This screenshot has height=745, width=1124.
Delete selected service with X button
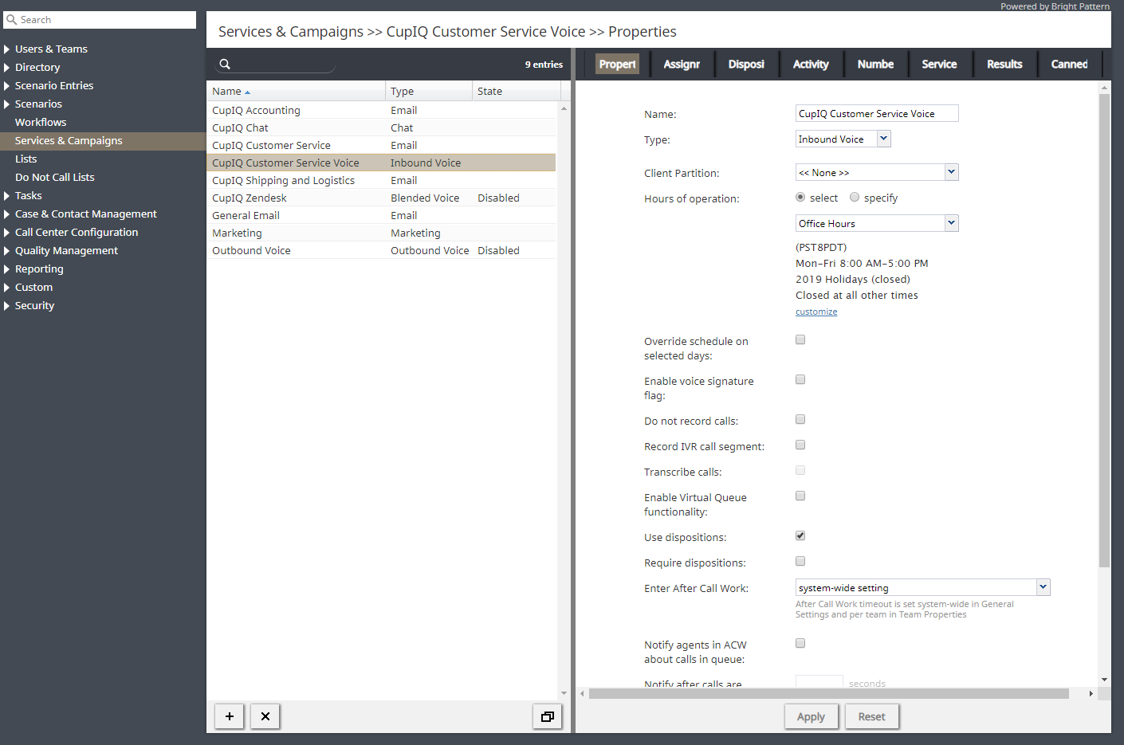[x=265, y=716]
